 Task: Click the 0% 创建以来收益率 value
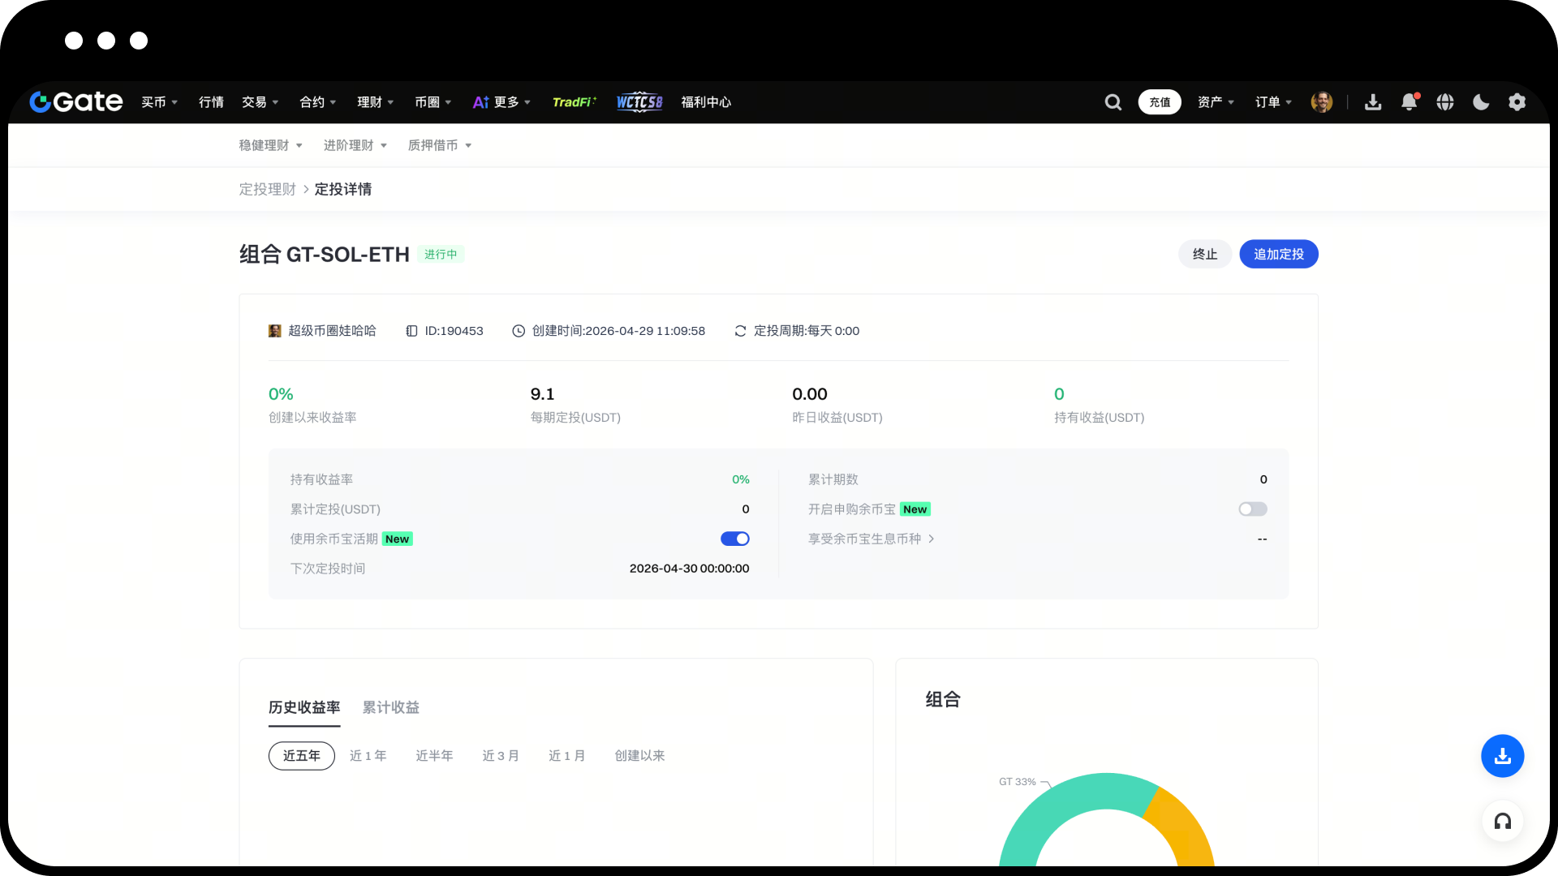point(281,394)
